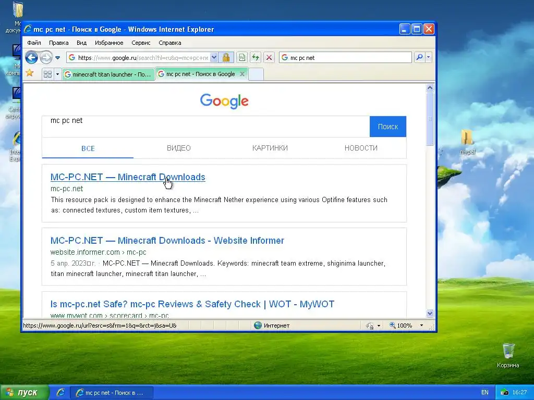Click the 100% zoom level magnifier

(393, 325)
